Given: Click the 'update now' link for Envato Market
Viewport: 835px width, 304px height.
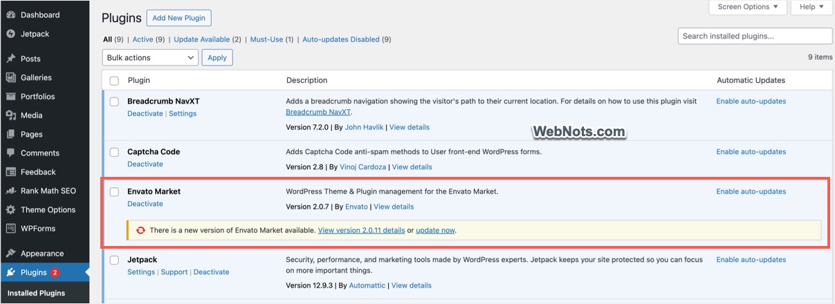Looking at the screenshot, I should (435, 230).
